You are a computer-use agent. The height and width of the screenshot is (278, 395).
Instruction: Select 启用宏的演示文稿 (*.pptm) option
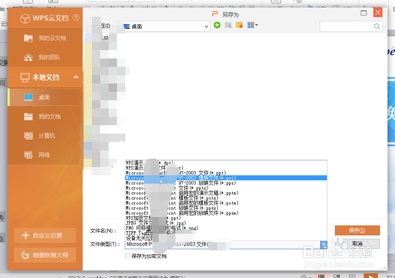tap(226, 193)
